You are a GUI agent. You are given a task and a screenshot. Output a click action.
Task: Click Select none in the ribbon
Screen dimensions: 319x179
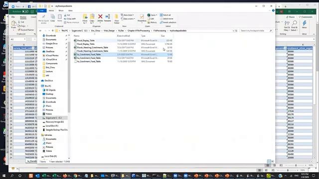166,19
